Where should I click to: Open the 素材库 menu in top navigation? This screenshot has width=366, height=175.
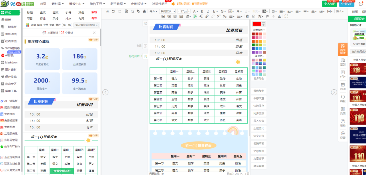pos(57,4)
